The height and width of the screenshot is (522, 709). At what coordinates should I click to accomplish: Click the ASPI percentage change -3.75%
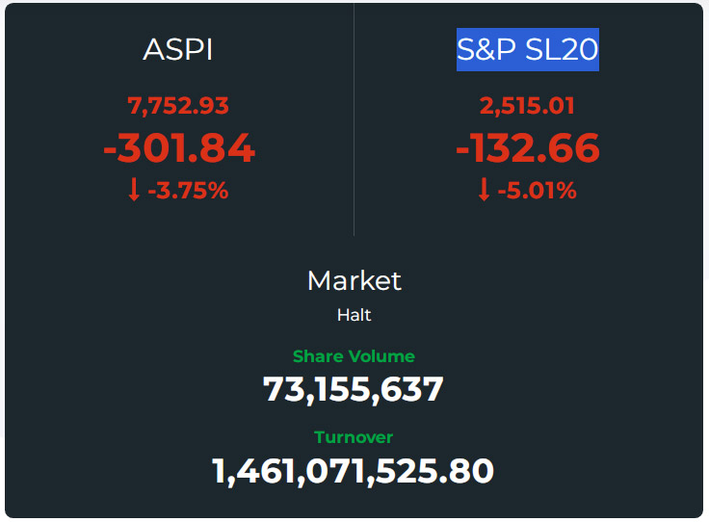188,190
